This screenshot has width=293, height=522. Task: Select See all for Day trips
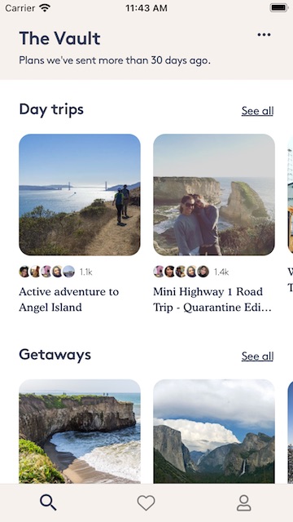click(x=257, y=111)
